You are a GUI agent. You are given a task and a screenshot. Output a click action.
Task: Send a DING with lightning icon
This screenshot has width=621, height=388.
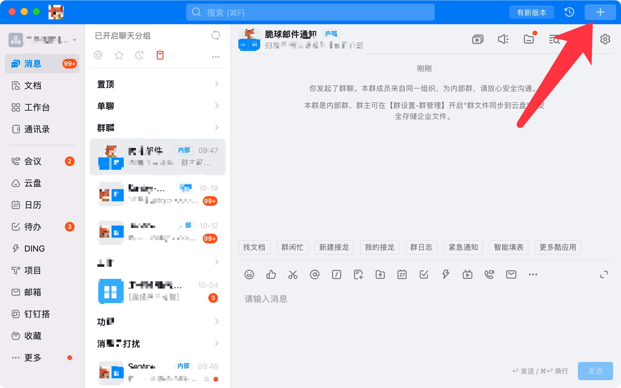tap(446, 275)
